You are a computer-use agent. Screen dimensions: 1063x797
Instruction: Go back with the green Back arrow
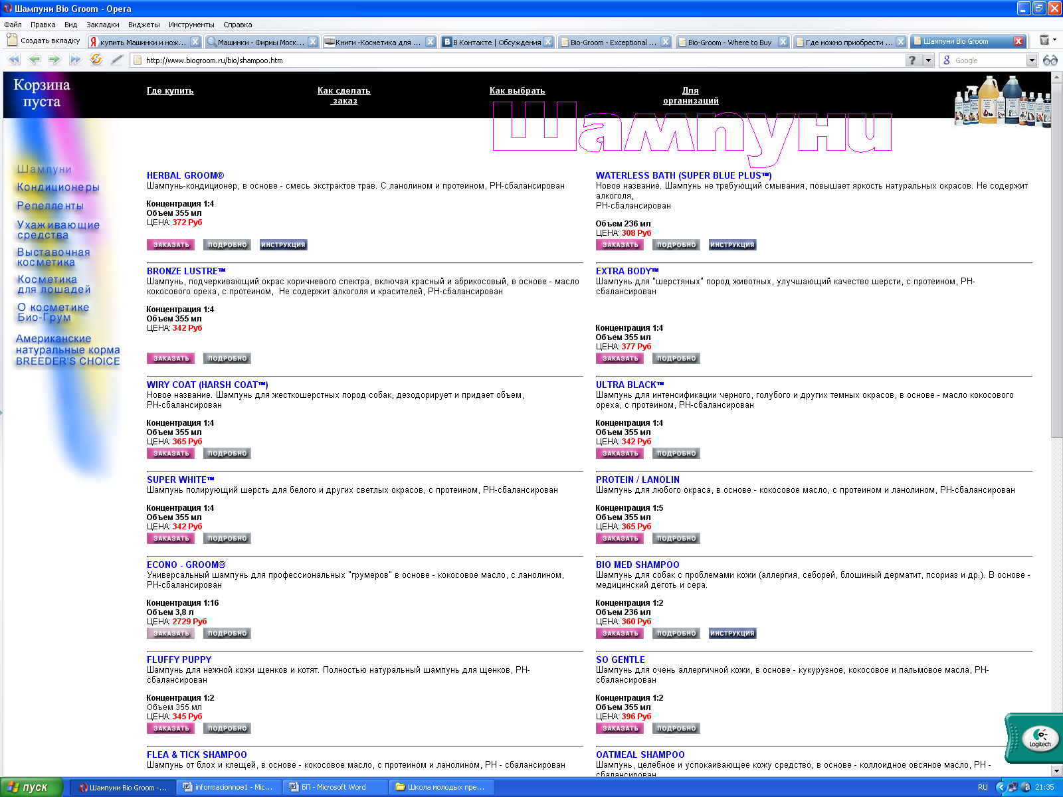pos(35,60)
